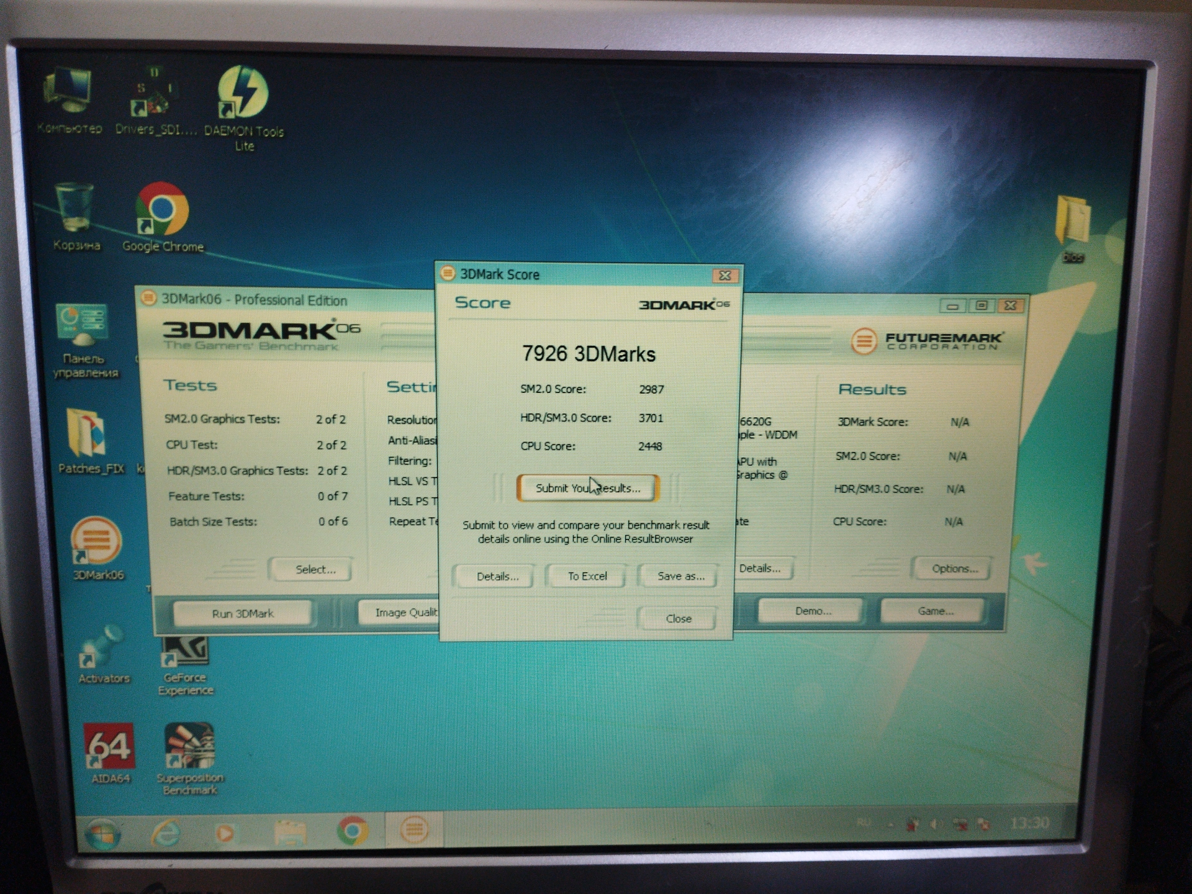This screenshot has width=1192, height=894.
Task: Switch to 3DMark06 taskbar button
Action: (414, 829)
